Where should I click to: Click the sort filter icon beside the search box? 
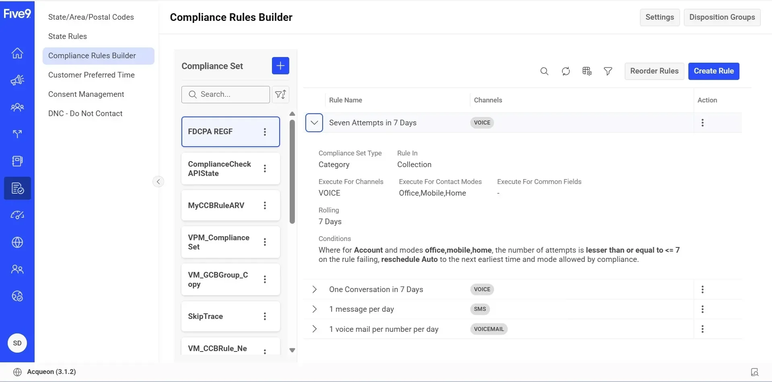[280, 94]
